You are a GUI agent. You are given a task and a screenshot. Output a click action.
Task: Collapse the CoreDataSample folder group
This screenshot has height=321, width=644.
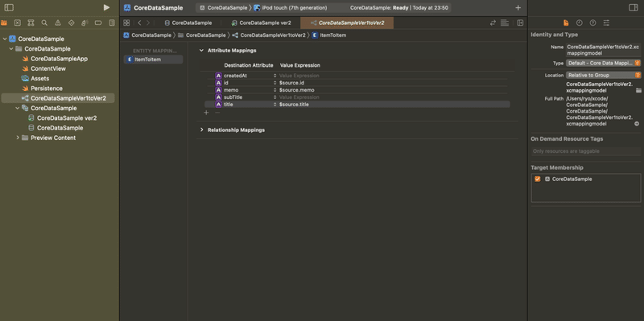pos(11,49)
